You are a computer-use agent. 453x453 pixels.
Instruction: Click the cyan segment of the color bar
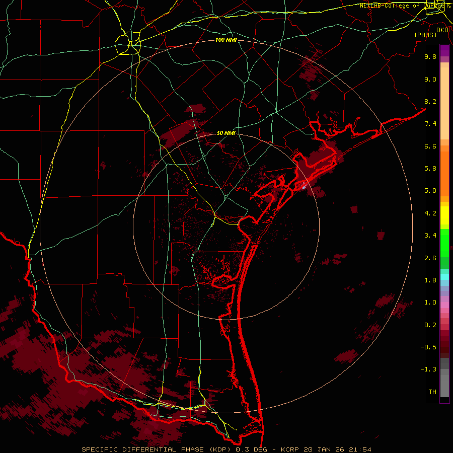click(x=444, y=276)
